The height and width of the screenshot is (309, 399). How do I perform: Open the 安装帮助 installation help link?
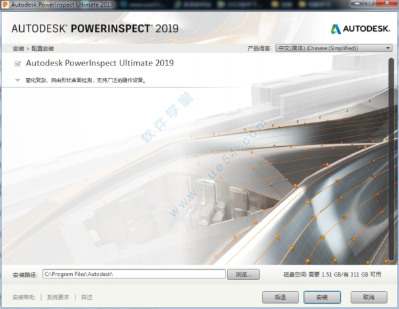coord(24,297)
